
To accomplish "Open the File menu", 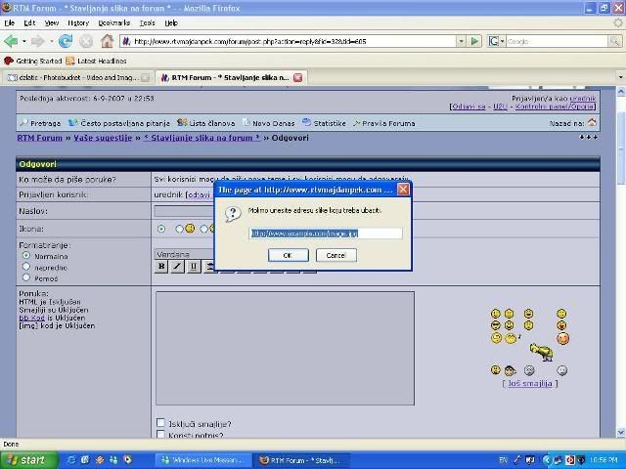I will point(9,23).
